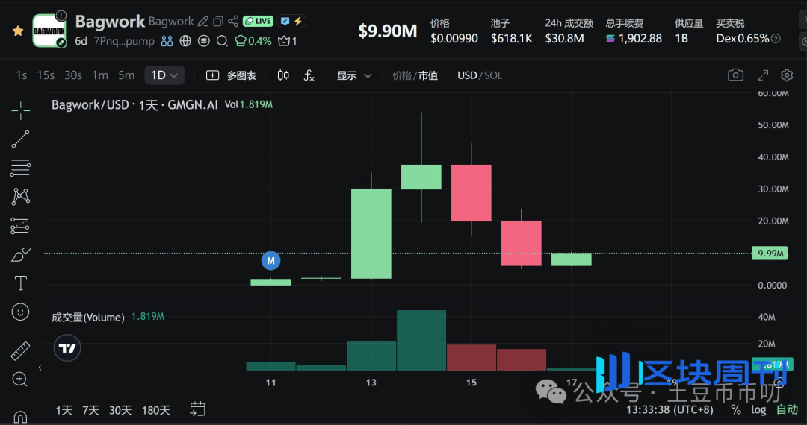The height and width of the screenshot is (425, 807).
Task: Click the blue M marker on chart
Action: (x=270, y=261)
